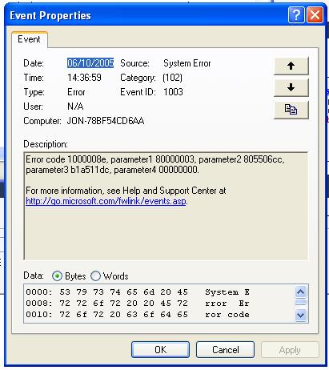Close the Event Properties dialog
Viewport: 329px width, 370px height.
click(315, 15)
